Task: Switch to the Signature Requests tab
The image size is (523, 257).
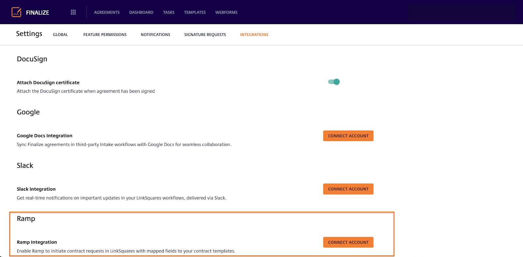Action: [205, 35]
